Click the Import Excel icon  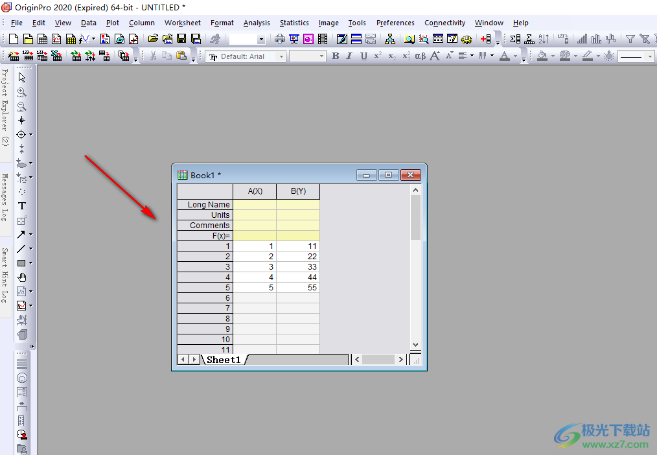point(56,56)
